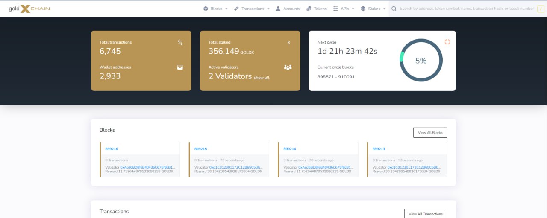
Task: Click the show all validators link
Action: tap(262, 78)
